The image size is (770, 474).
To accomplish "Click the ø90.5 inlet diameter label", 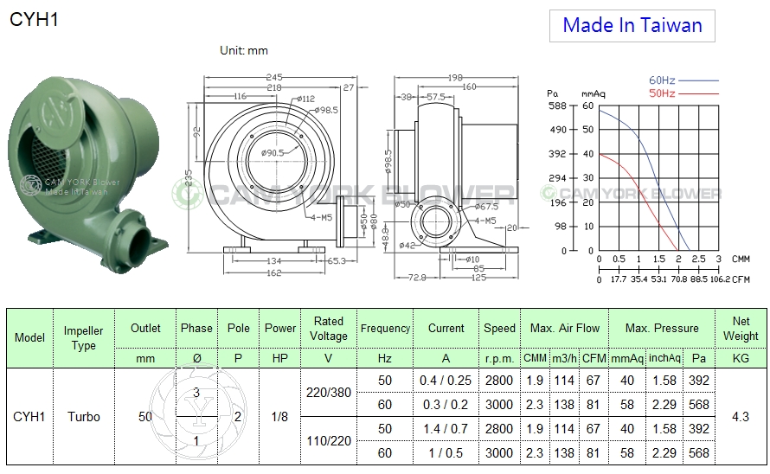I will click(273, 153).
